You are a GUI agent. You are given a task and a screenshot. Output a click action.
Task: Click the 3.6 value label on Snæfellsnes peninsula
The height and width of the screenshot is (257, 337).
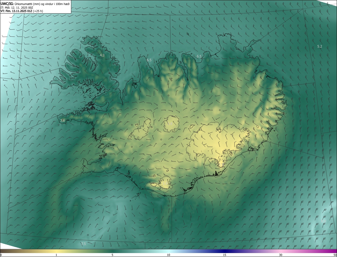click(x=62, y=120)
